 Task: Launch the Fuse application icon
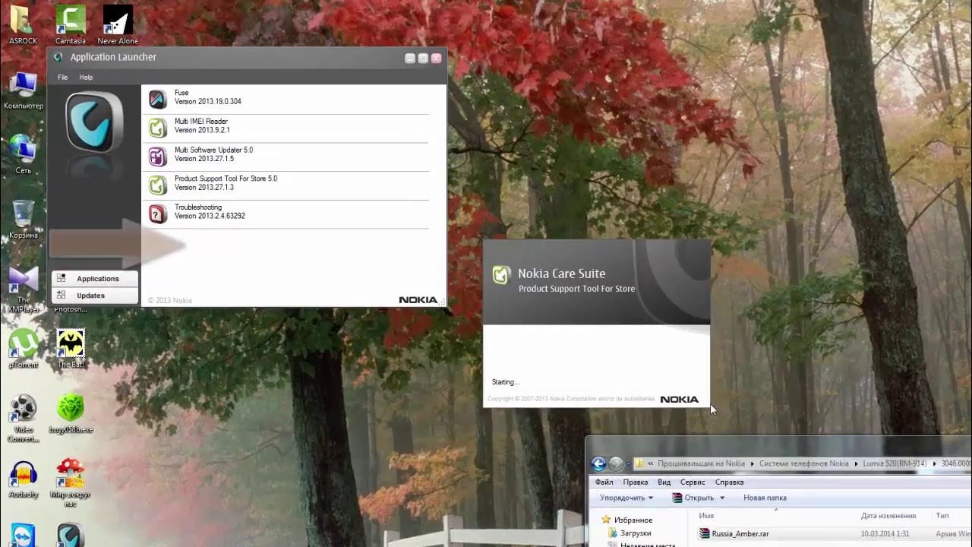point(157,99)
